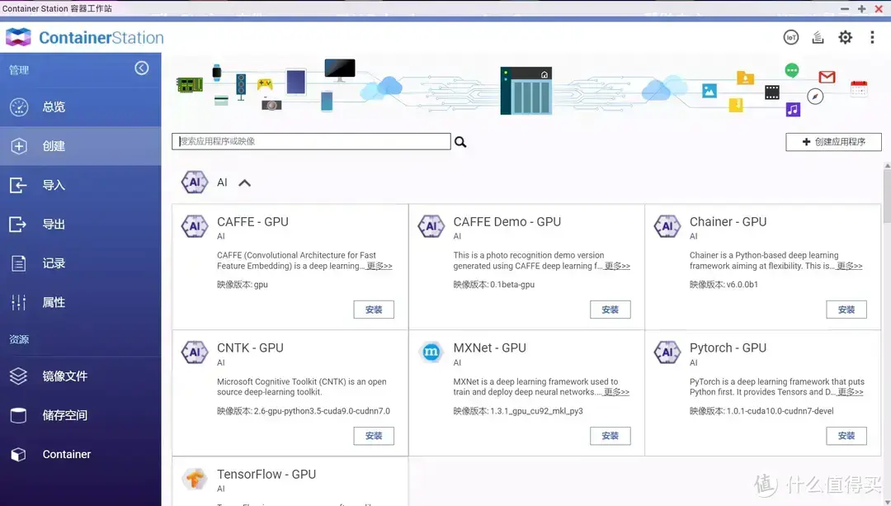This screenshot has width=891, height=506.
Task: Open 导入 in the sidebar
Action: coord(81,185)
